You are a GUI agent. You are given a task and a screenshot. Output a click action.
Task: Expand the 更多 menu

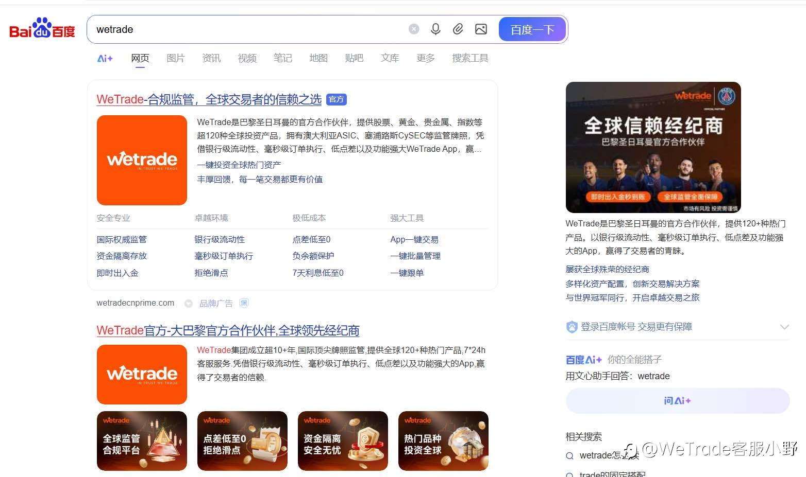(426, 58)
